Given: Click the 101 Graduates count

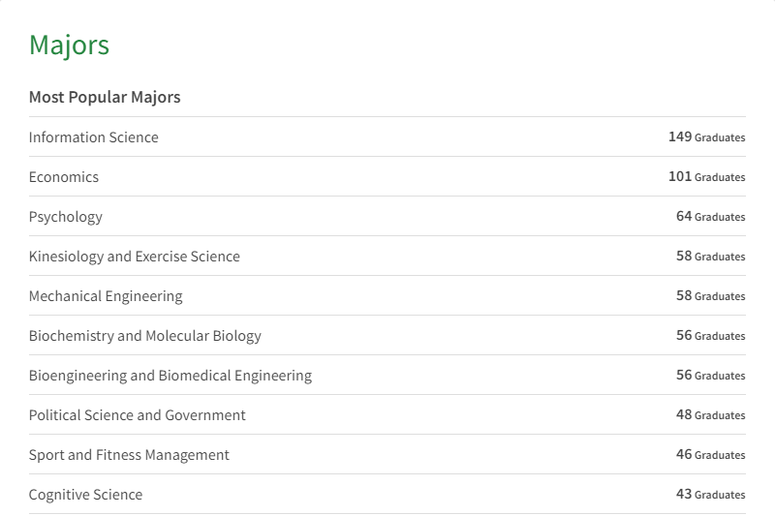Looking at the screenshot, I should pos(707,176).
